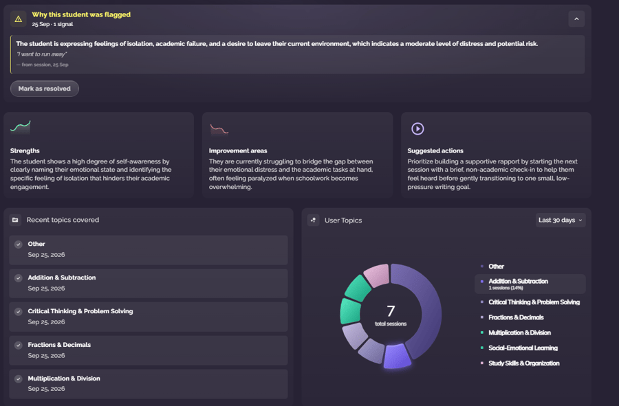Click the 7 total sessions donut center
This screenshot has height=406, width=619.
[391, 315]
